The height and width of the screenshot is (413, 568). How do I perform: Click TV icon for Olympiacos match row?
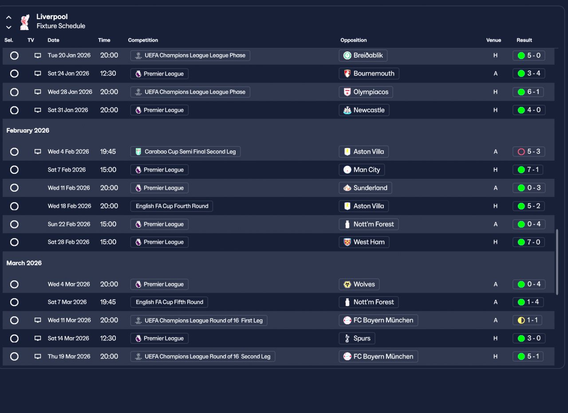[38, 92]
